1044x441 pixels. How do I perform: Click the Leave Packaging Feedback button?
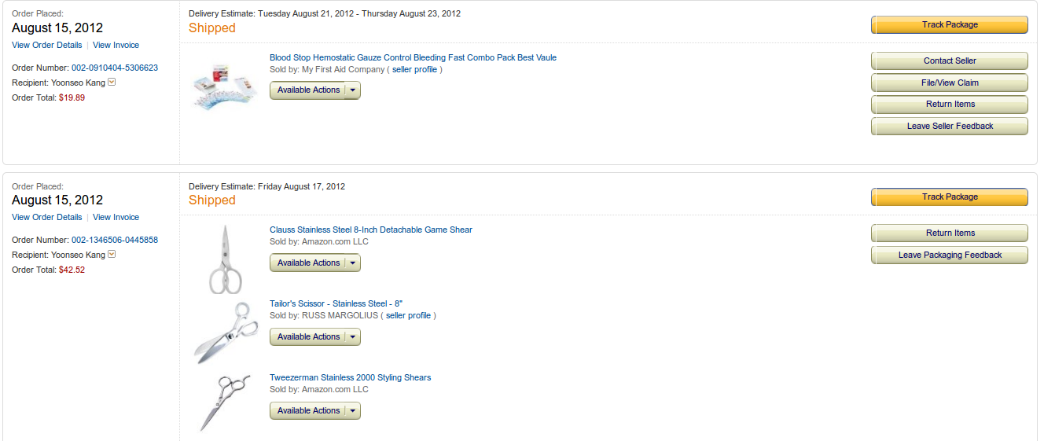(x=950, y=255)
